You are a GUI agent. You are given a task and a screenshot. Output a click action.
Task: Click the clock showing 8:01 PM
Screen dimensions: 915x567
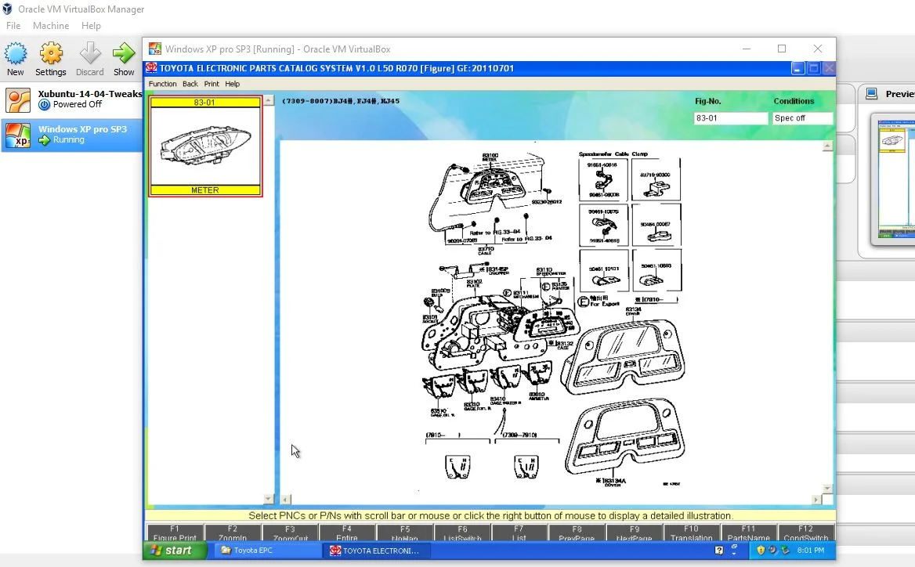point(811,550)
